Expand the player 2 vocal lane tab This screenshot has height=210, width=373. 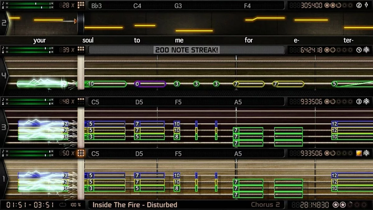pos(4,23)
